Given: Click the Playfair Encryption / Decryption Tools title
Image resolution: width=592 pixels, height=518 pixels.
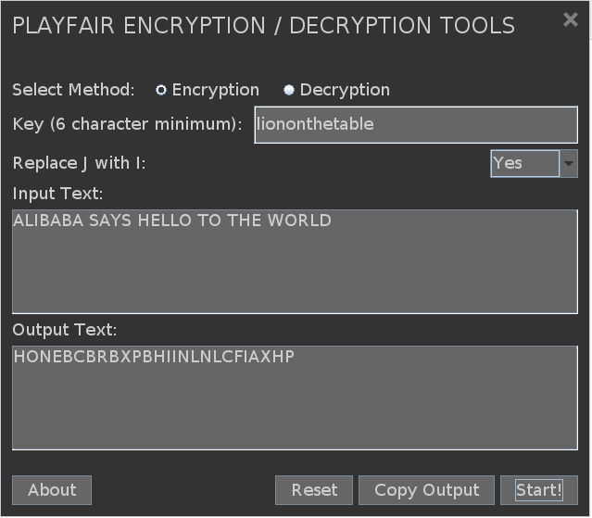Looking at the screenshot, I should 263,26.
